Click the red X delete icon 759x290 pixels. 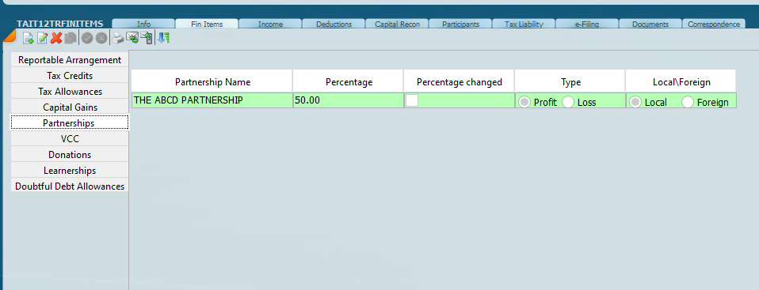[x=56, y=38]
